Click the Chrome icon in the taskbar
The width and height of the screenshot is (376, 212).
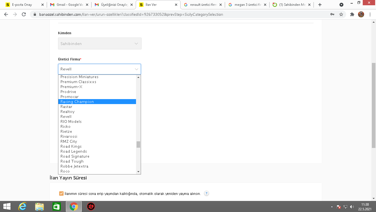pyautogui.click(x=74, y=206)
